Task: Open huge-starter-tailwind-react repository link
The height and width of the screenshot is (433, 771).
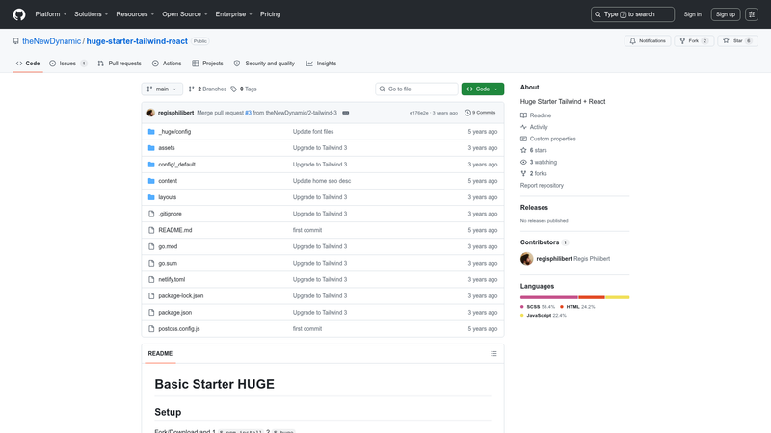Action: [x=137, y=41]
